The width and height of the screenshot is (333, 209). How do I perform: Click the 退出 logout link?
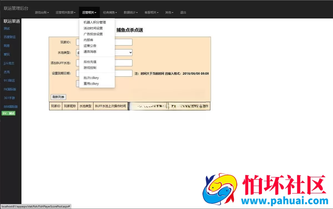coord(183,12)
